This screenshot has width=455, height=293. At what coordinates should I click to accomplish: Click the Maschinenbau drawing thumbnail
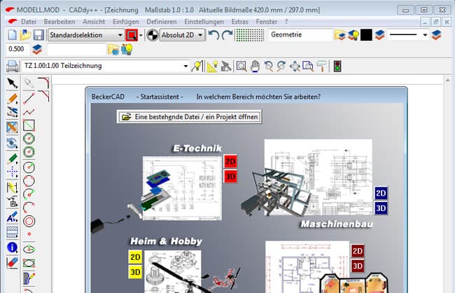[318, 177]
